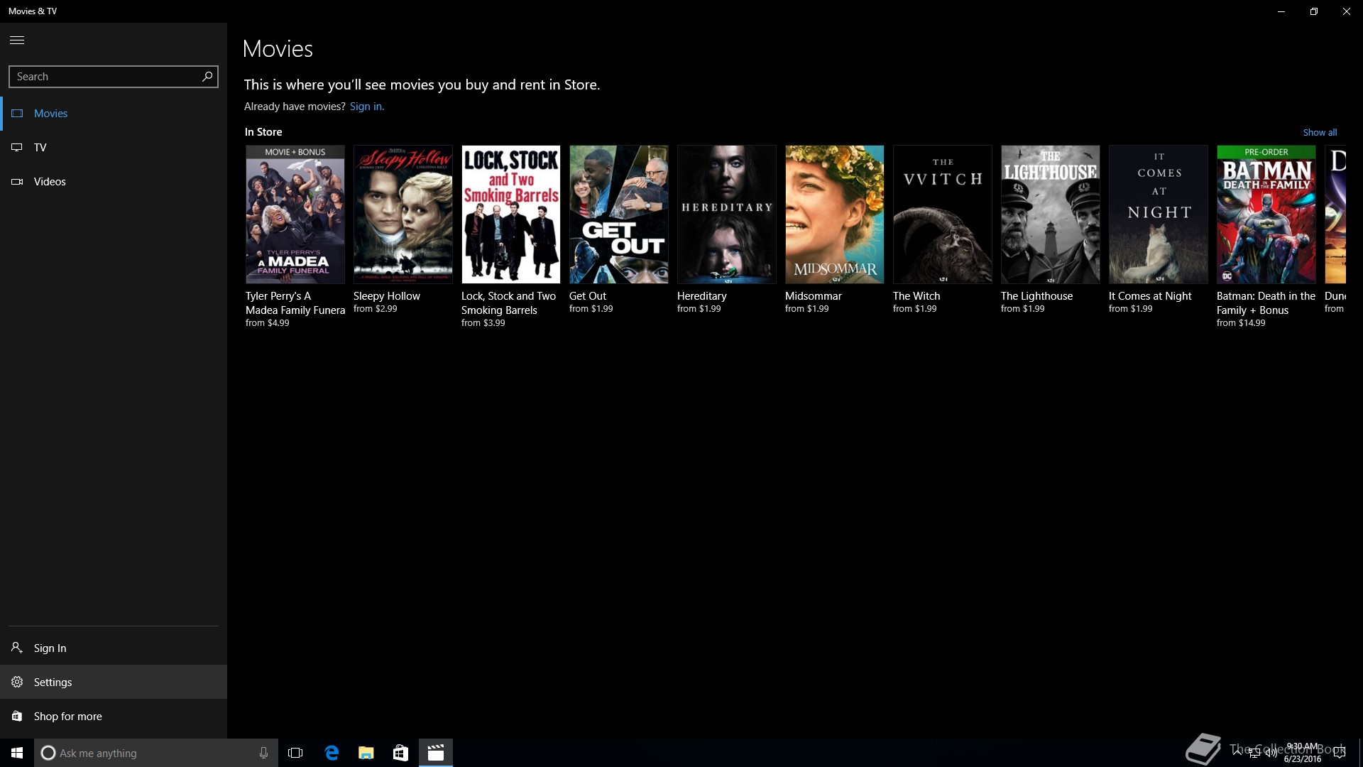This screenshot has width=1363, height=767.
Task: Click the search magnifier icon
Action: (x=207, y=76)
